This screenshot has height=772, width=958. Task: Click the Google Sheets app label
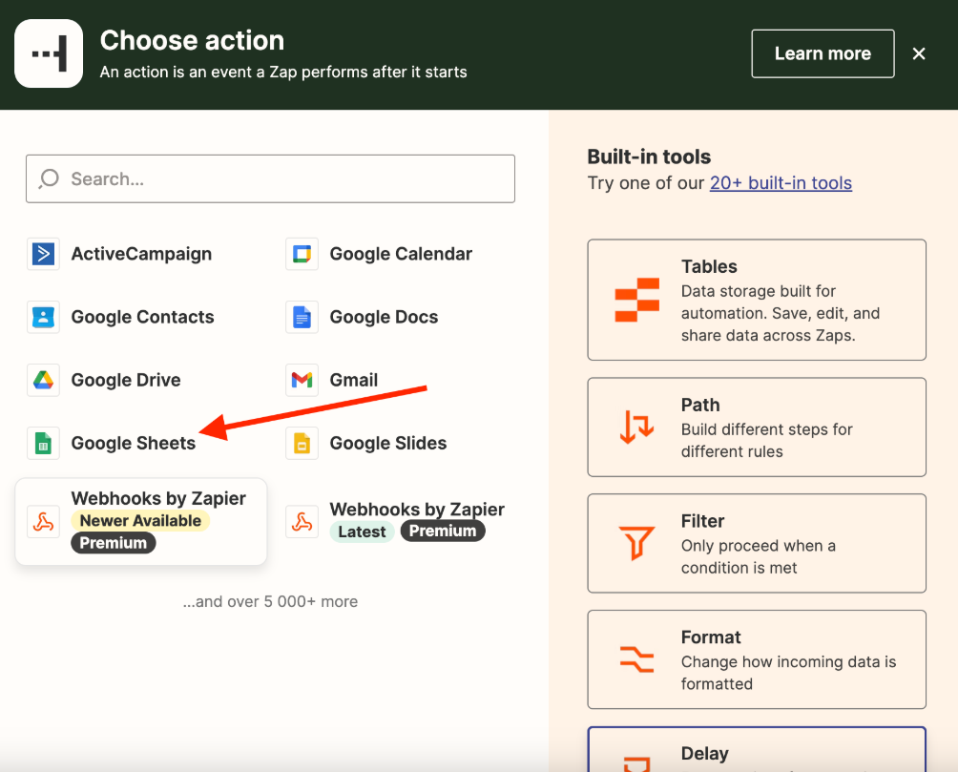click(x=134, y=443)
